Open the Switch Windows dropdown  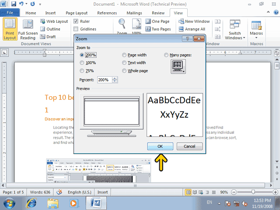click(235, 29)
